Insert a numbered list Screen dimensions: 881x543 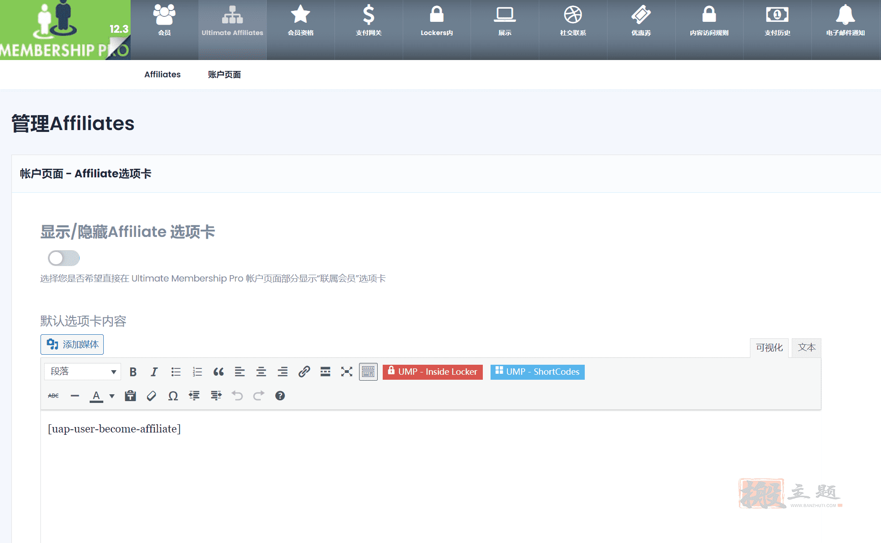tap(197, 372)
